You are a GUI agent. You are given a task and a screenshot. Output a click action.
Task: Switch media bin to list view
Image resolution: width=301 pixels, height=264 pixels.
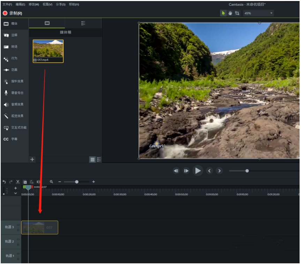[99, 159]
